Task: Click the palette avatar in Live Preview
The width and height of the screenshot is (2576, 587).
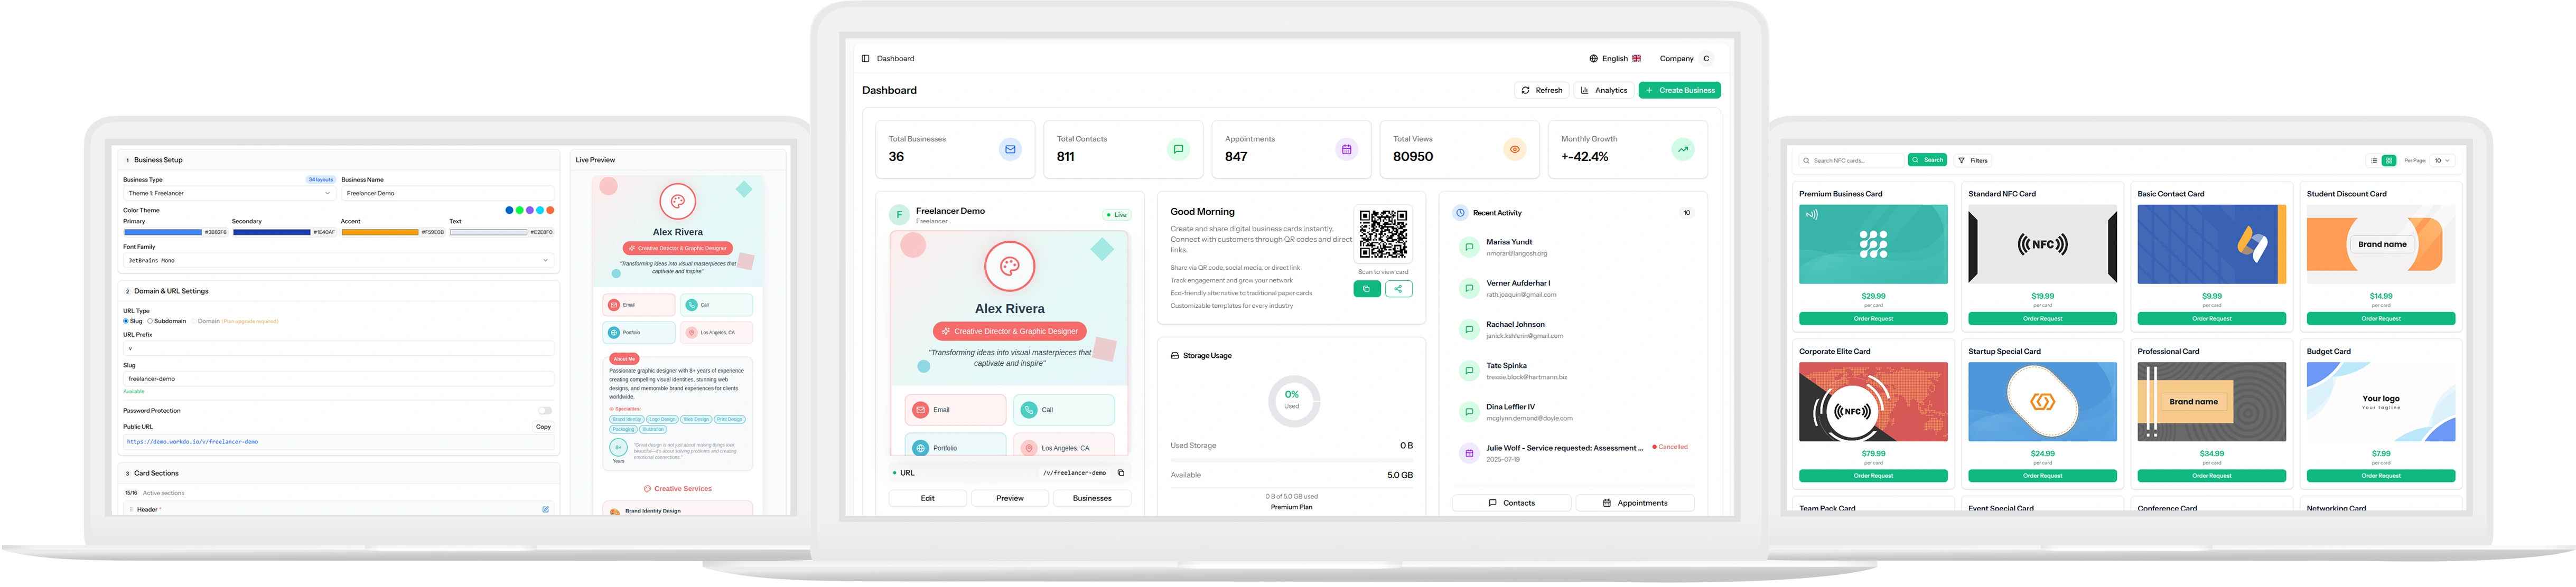Action: click(677, 202)
